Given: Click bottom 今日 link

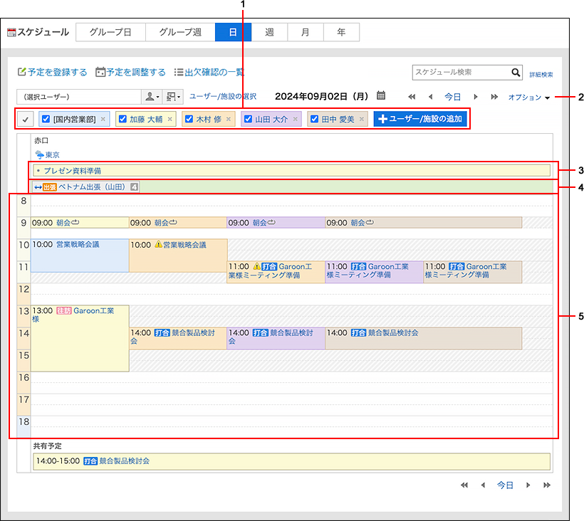Looking at the screenshot, I should [x=505, y=485].
